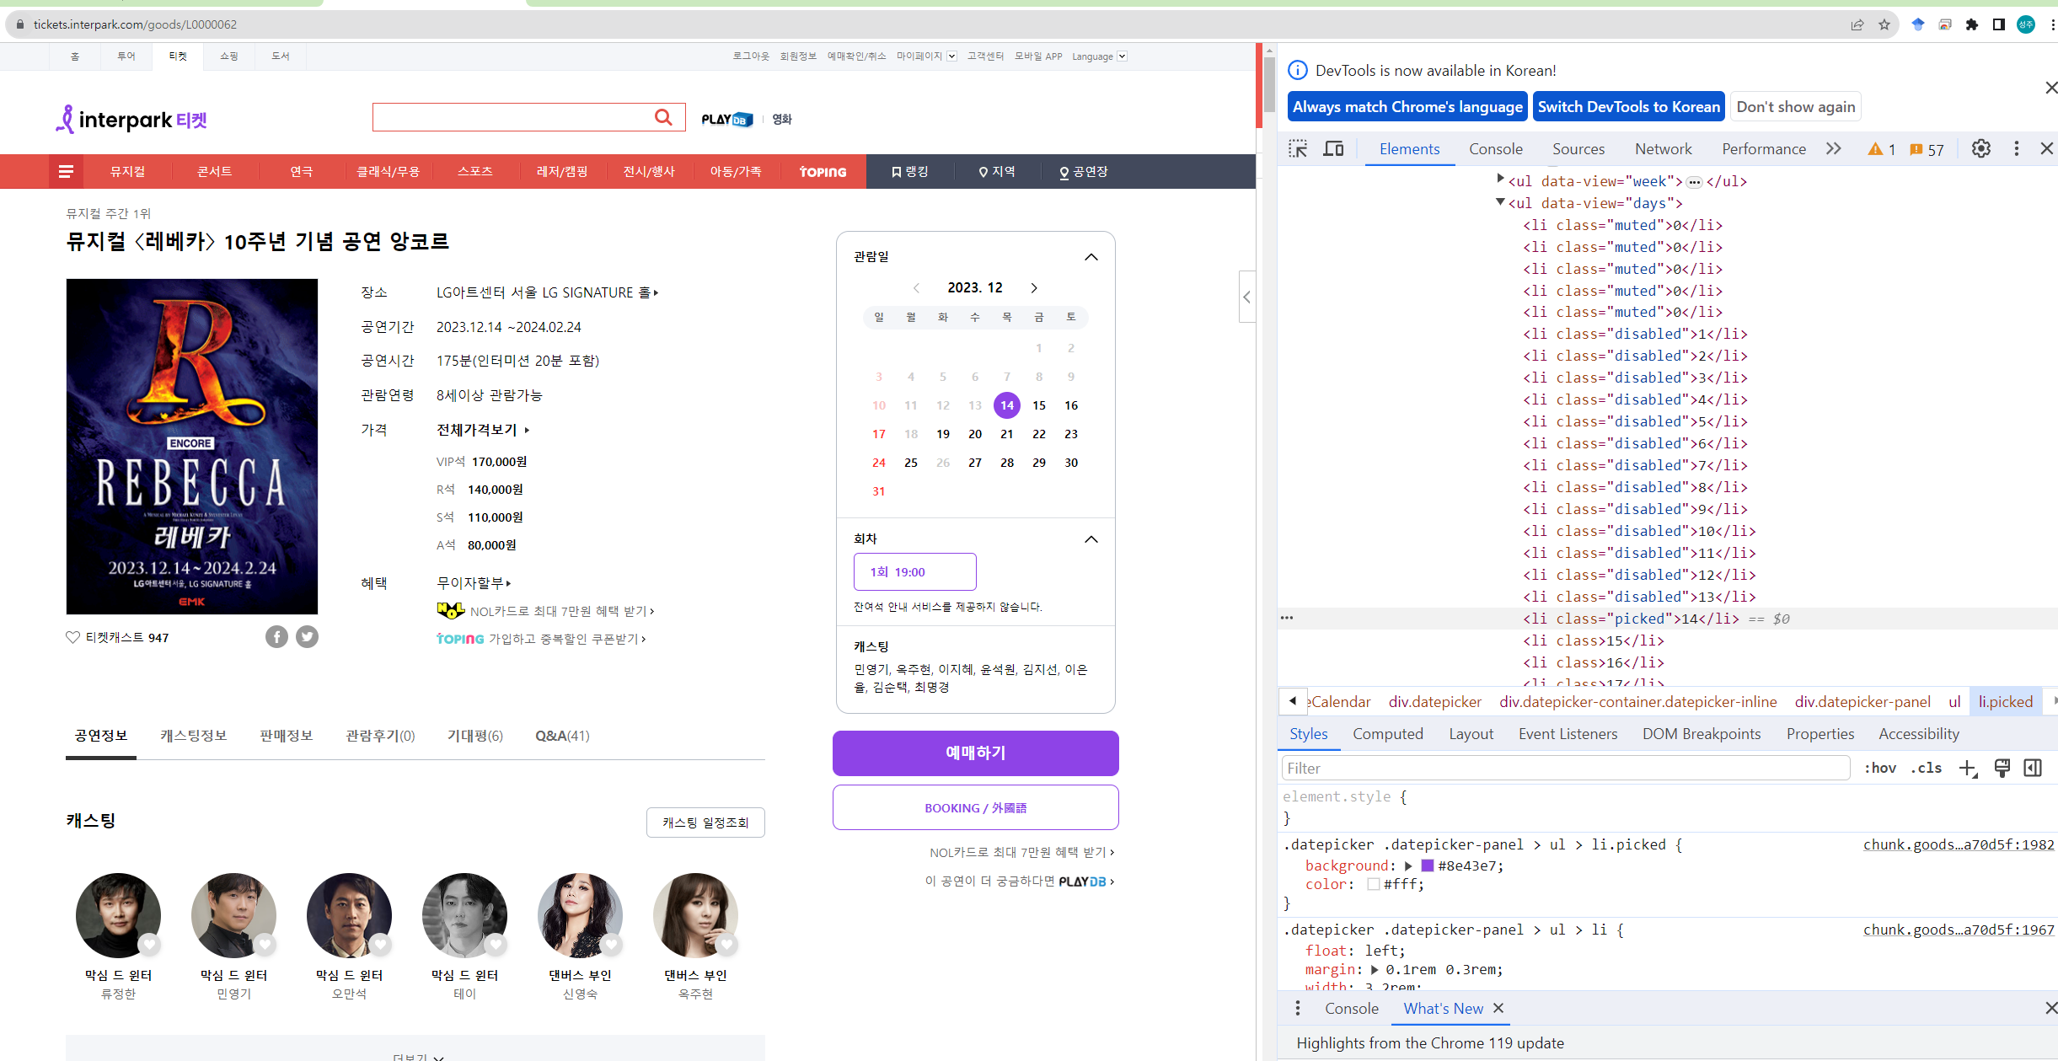Open the Computed styles tab
The width and height of the screenshot is (2058, 1061).
click(x=1388, y=734)
